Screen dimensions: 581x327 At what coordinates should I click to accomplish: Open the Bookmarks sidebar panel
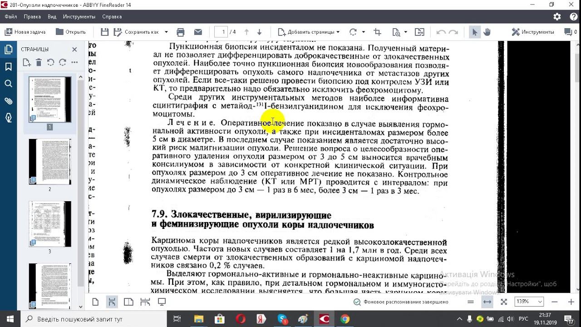tap(8, 67)
